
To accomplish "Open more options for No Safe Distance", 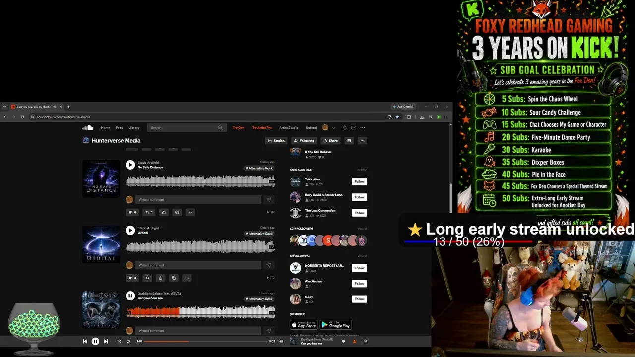I will point(190,212).
